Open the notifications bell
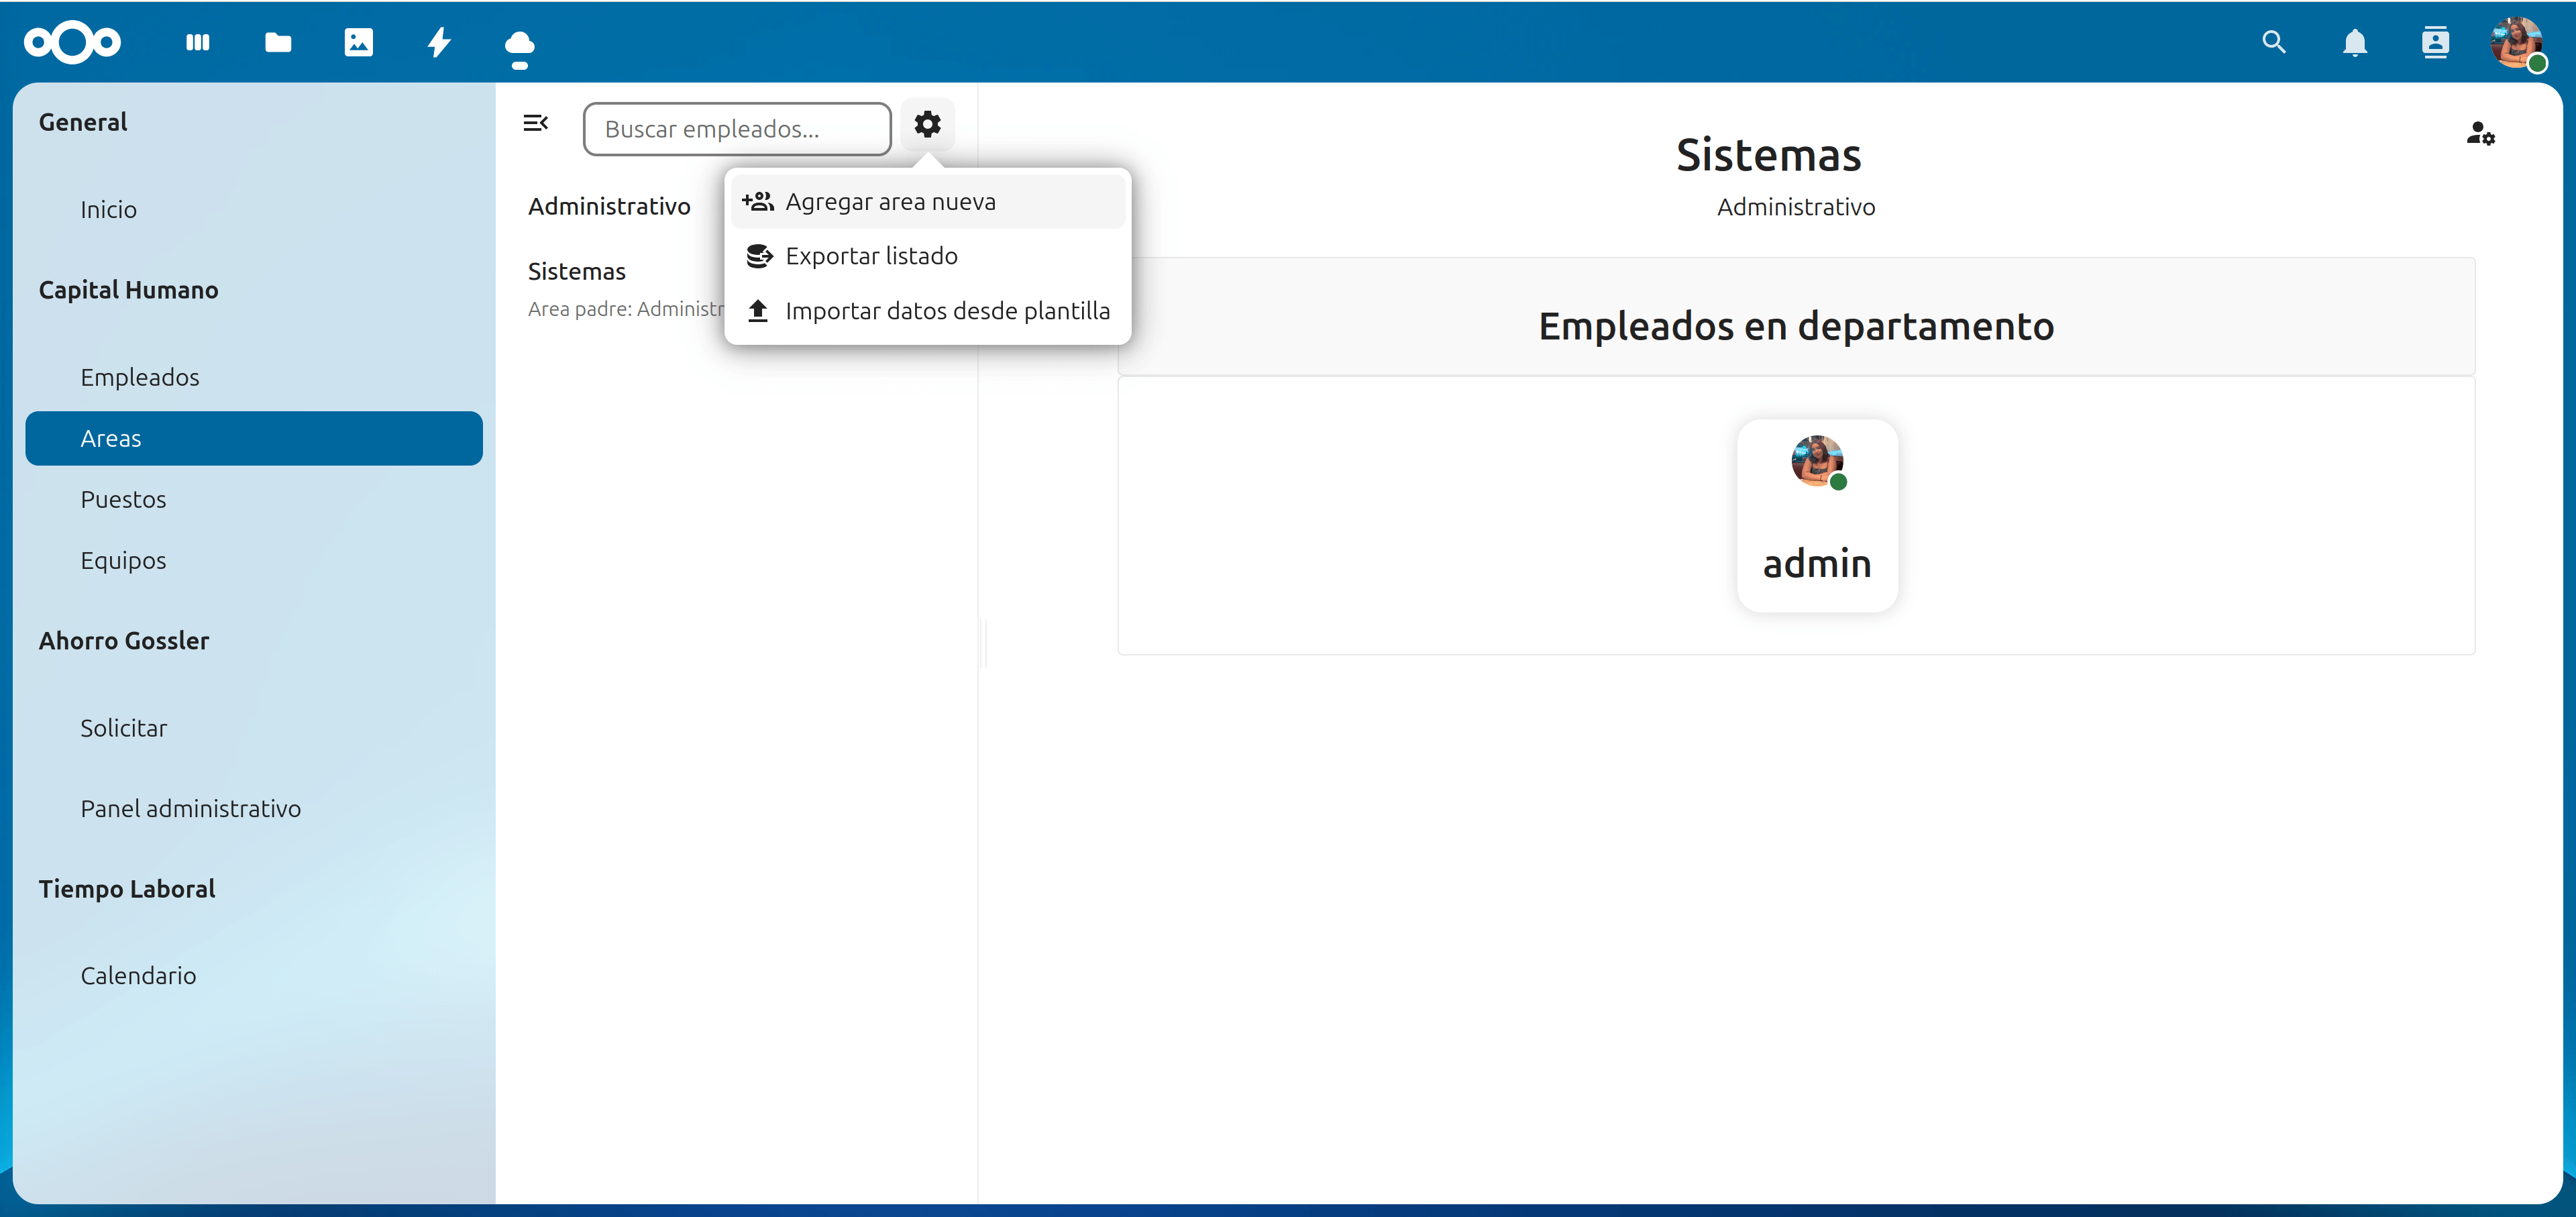 point(2355,42)
